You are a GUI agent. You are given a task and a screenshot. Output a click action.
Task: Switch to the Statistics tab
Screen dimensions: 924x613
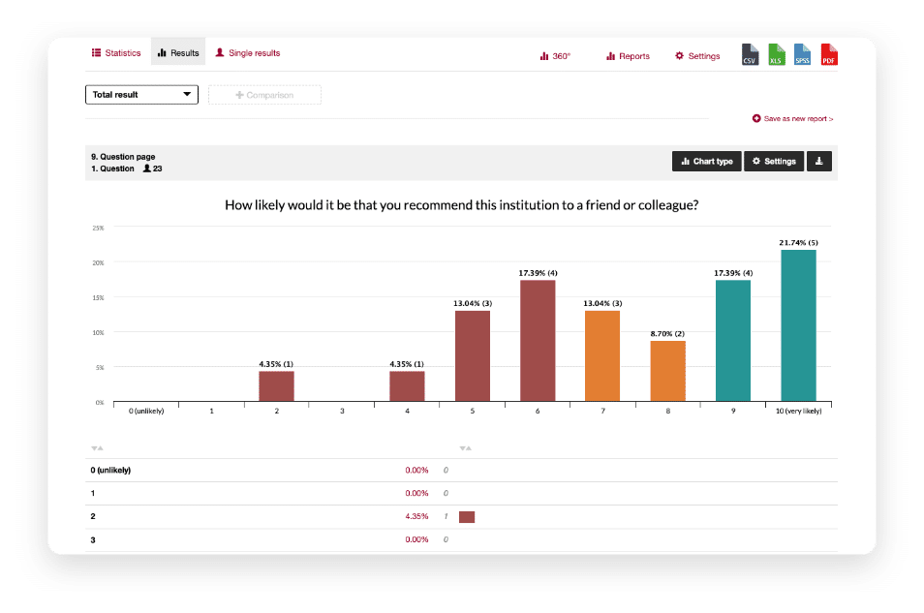(115, 53)
